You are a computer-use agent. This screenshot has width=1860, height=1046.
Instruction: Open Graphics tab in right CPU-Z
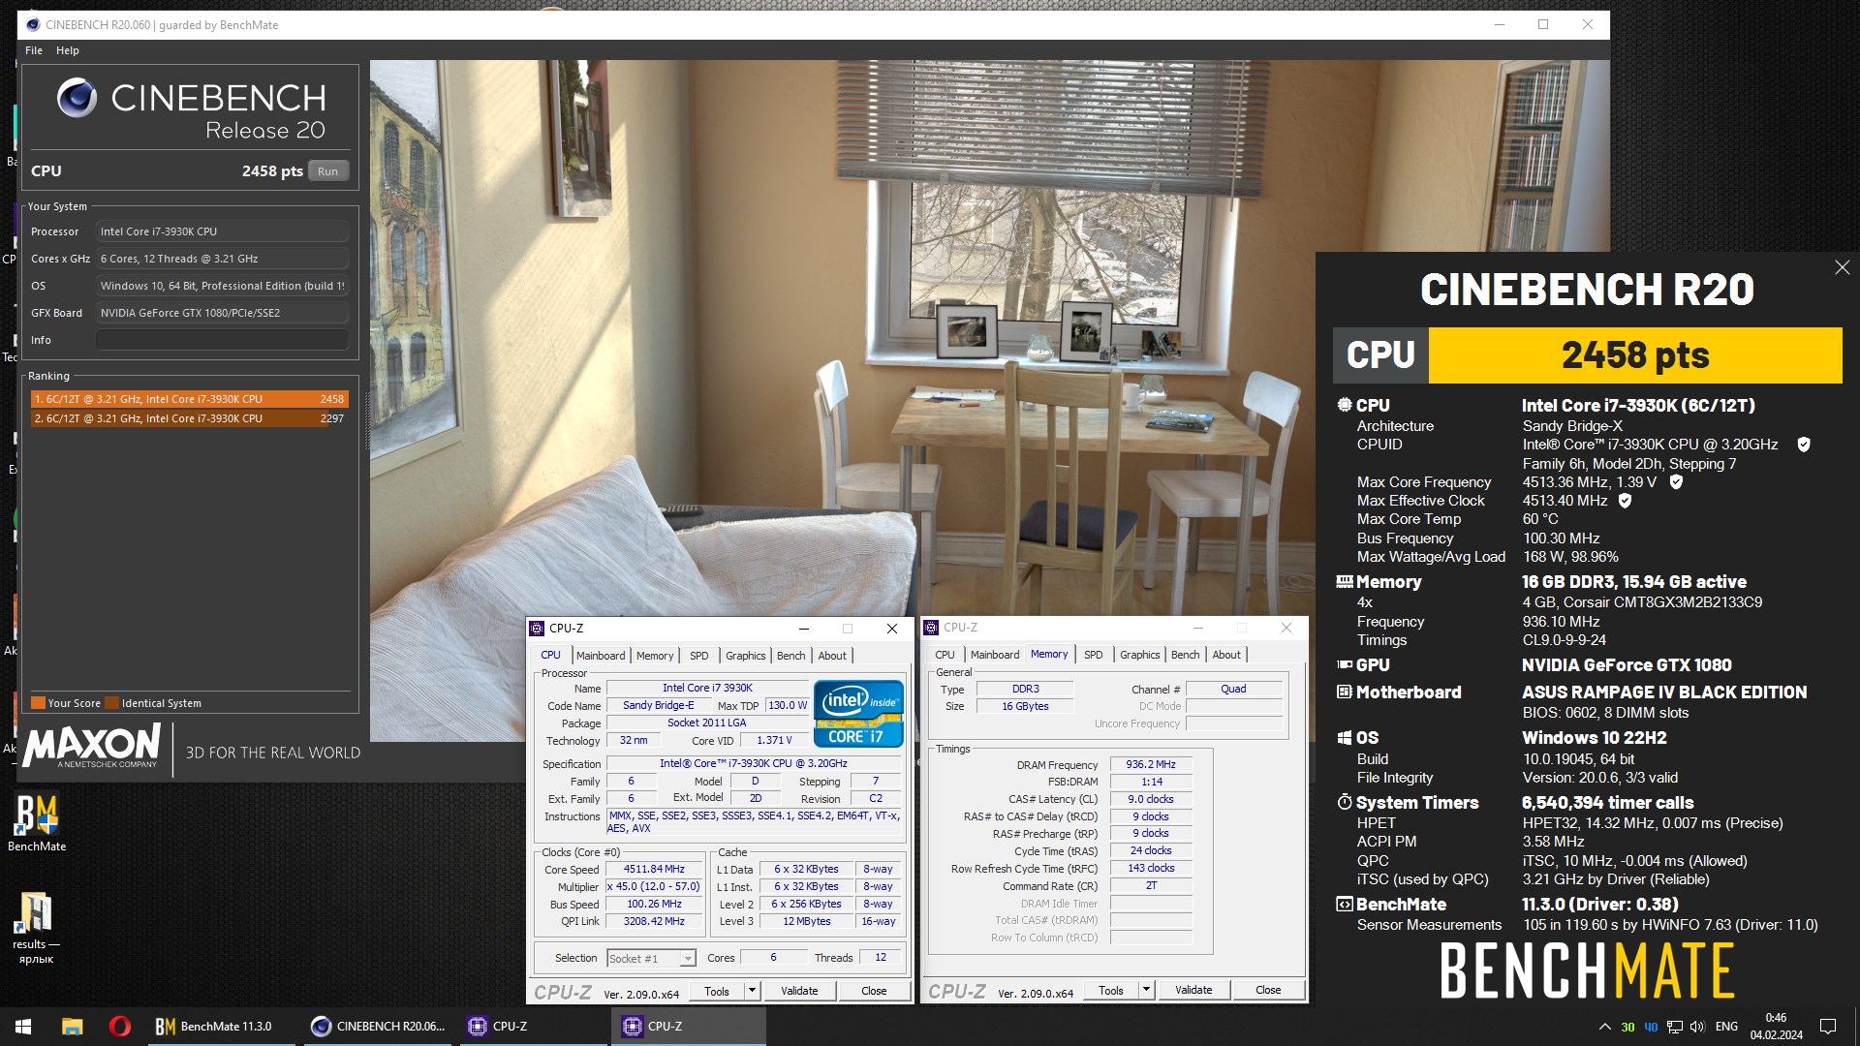pos(1140,655)
